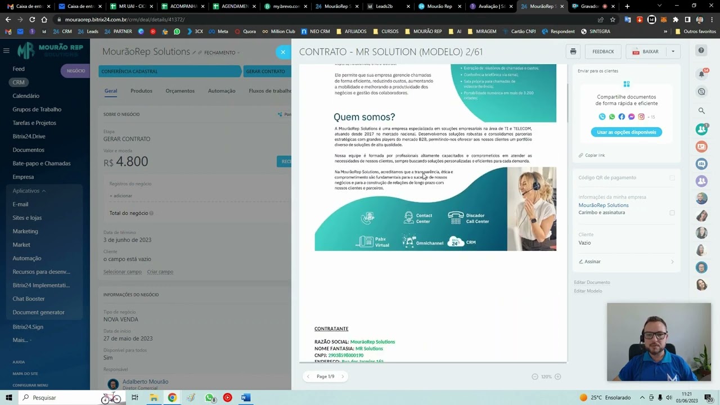Screen dimensions: 720x405
Task: Print the contract document
Action: point(573,51)
